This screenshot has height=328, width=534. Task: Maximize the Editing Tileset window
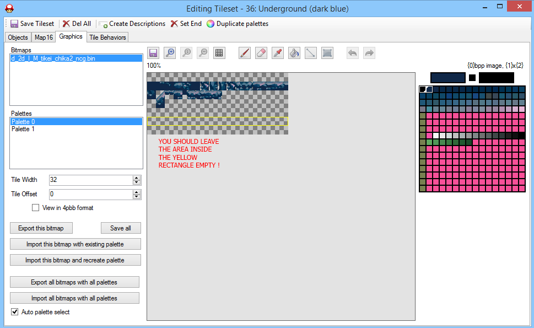pos(500,7)
